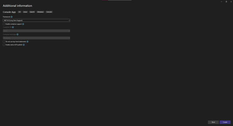Screen dimensions: 233x126
Task: Expand the Container OS dropdown
Action: coord(36,31)
